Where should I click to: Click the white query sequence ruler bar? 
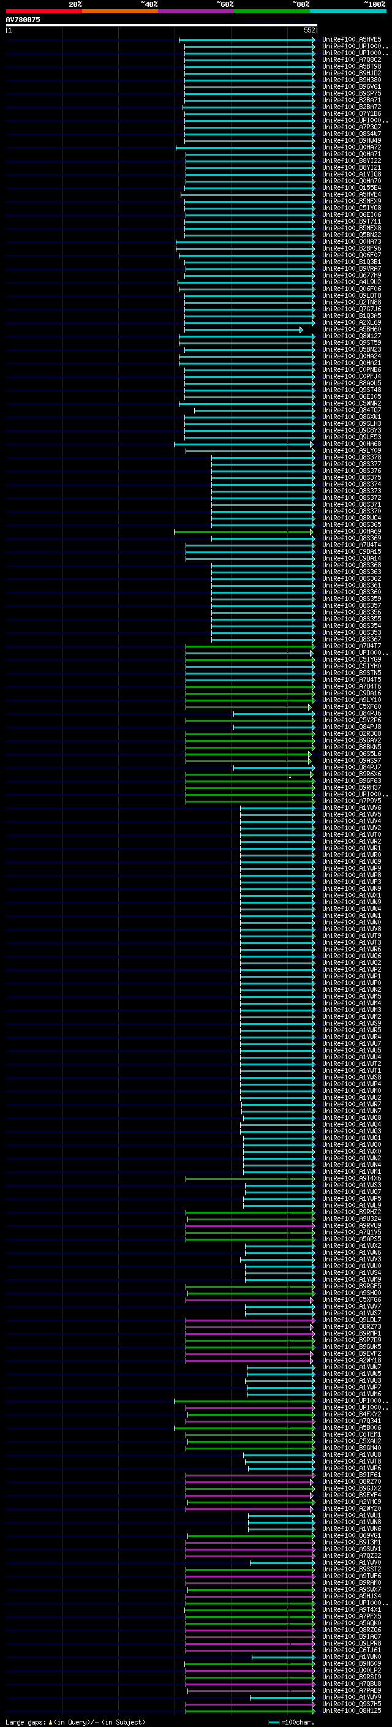(x=161, y=25)
